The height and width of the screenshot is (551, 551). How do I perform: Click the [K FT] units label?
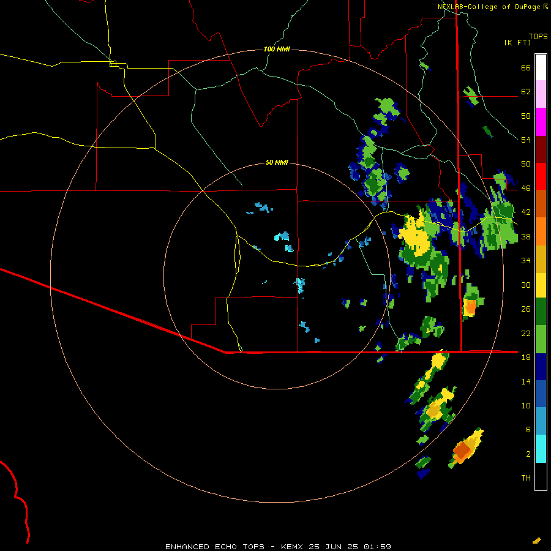click(517, 42)
